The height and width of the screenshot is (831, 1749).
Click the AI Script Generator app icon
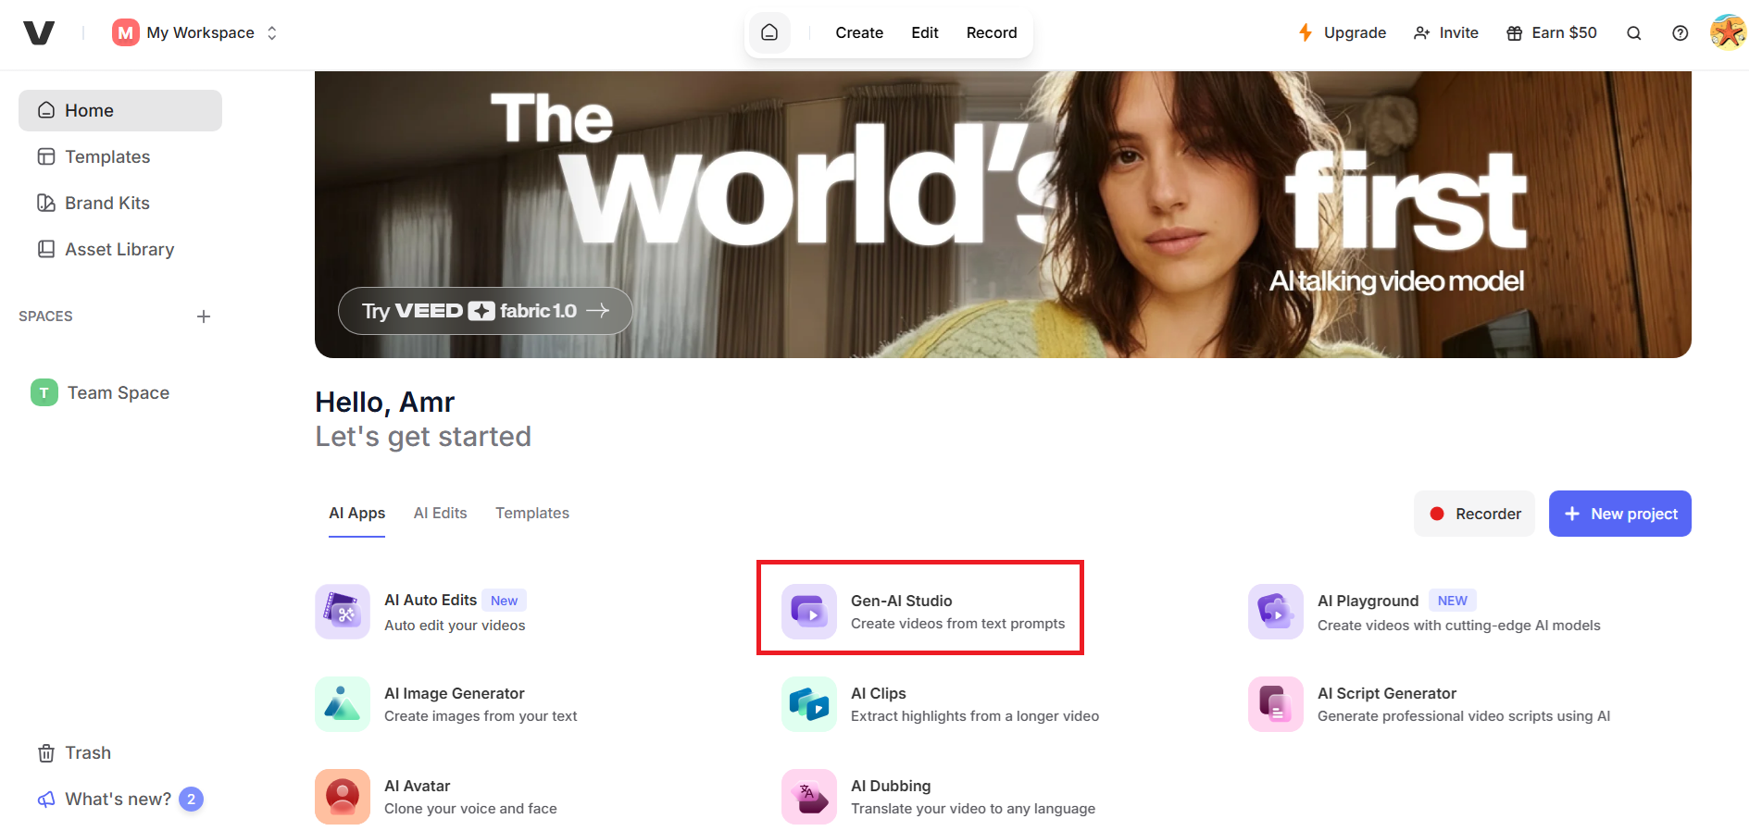pos(1276,704)
